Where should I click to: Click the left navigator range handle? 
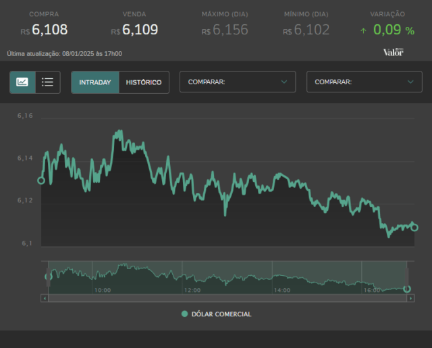pyautogui.click(x=48, y=277)
